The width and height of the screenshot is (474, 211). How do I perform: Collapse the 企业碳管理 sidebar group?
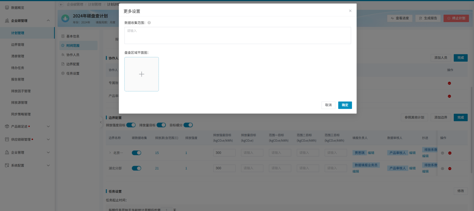(48, 21)
